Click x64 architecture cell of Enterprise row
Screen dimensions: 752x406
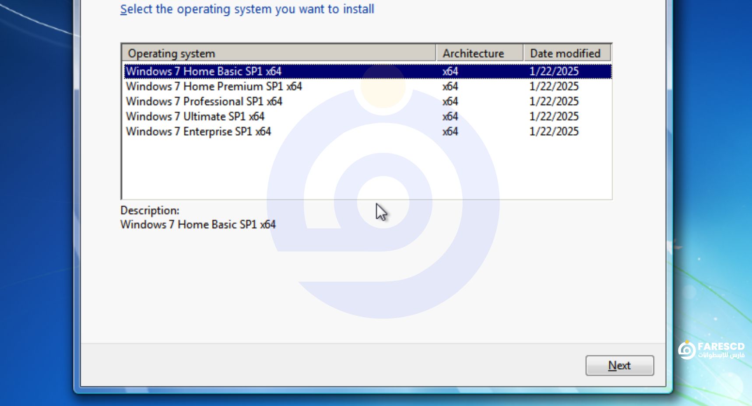click(450, 131)
